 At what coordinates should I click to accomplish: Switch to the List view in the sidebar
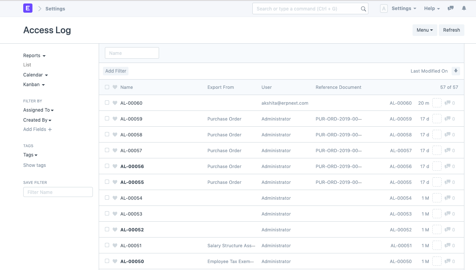click(x=27, y=65)
